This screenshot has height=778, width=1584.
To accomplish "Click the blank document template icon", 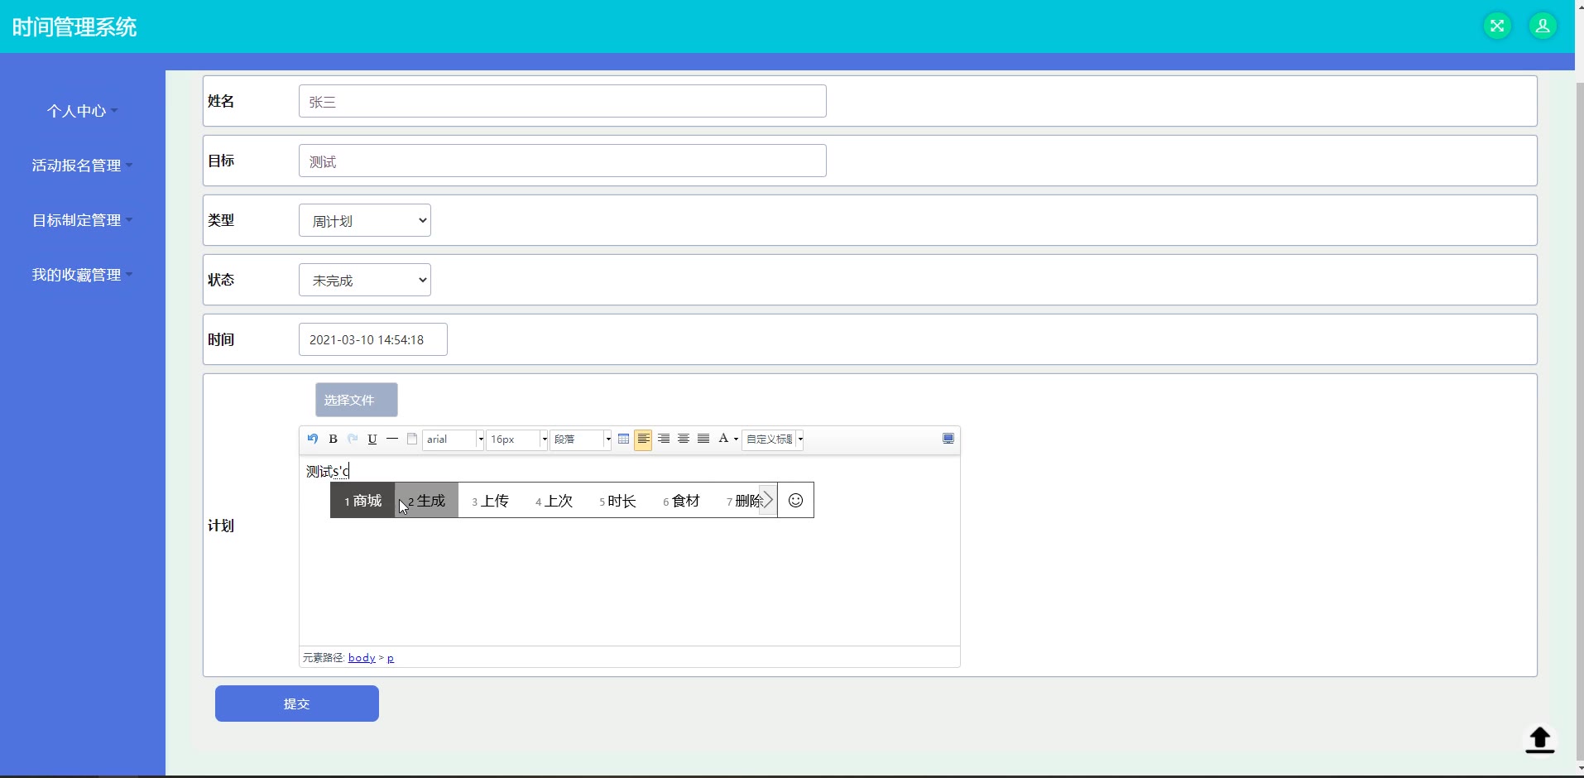I will point(412,439).
